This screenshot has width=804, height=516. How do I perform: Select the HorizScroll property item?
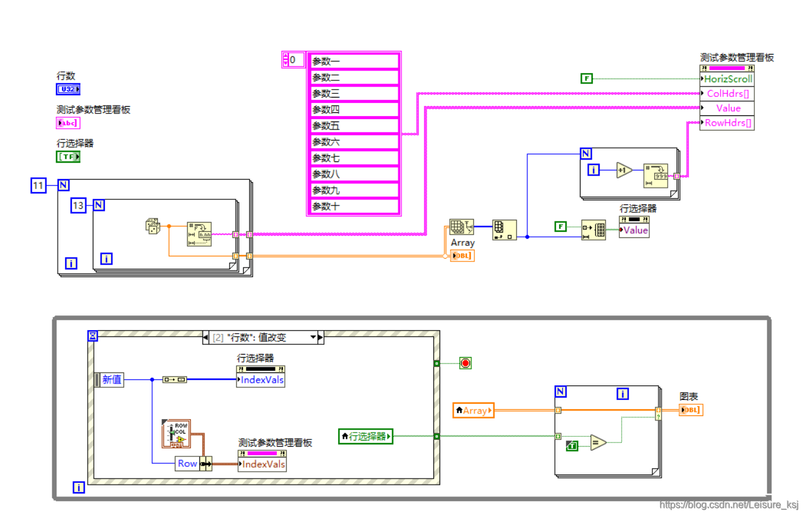tap(727, 79)
